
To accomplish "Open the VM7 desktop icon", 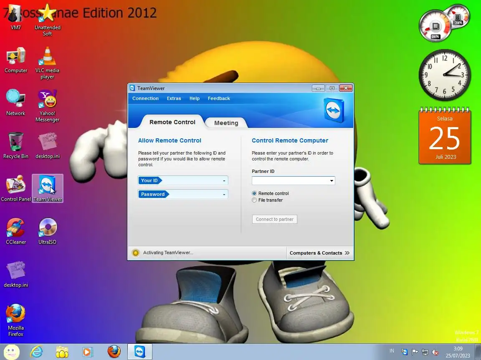I will coord(15,18).
